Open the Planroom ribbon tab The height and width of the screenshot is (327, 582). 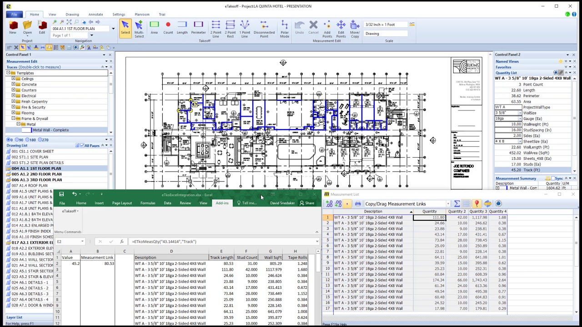[x=142, y=15]
